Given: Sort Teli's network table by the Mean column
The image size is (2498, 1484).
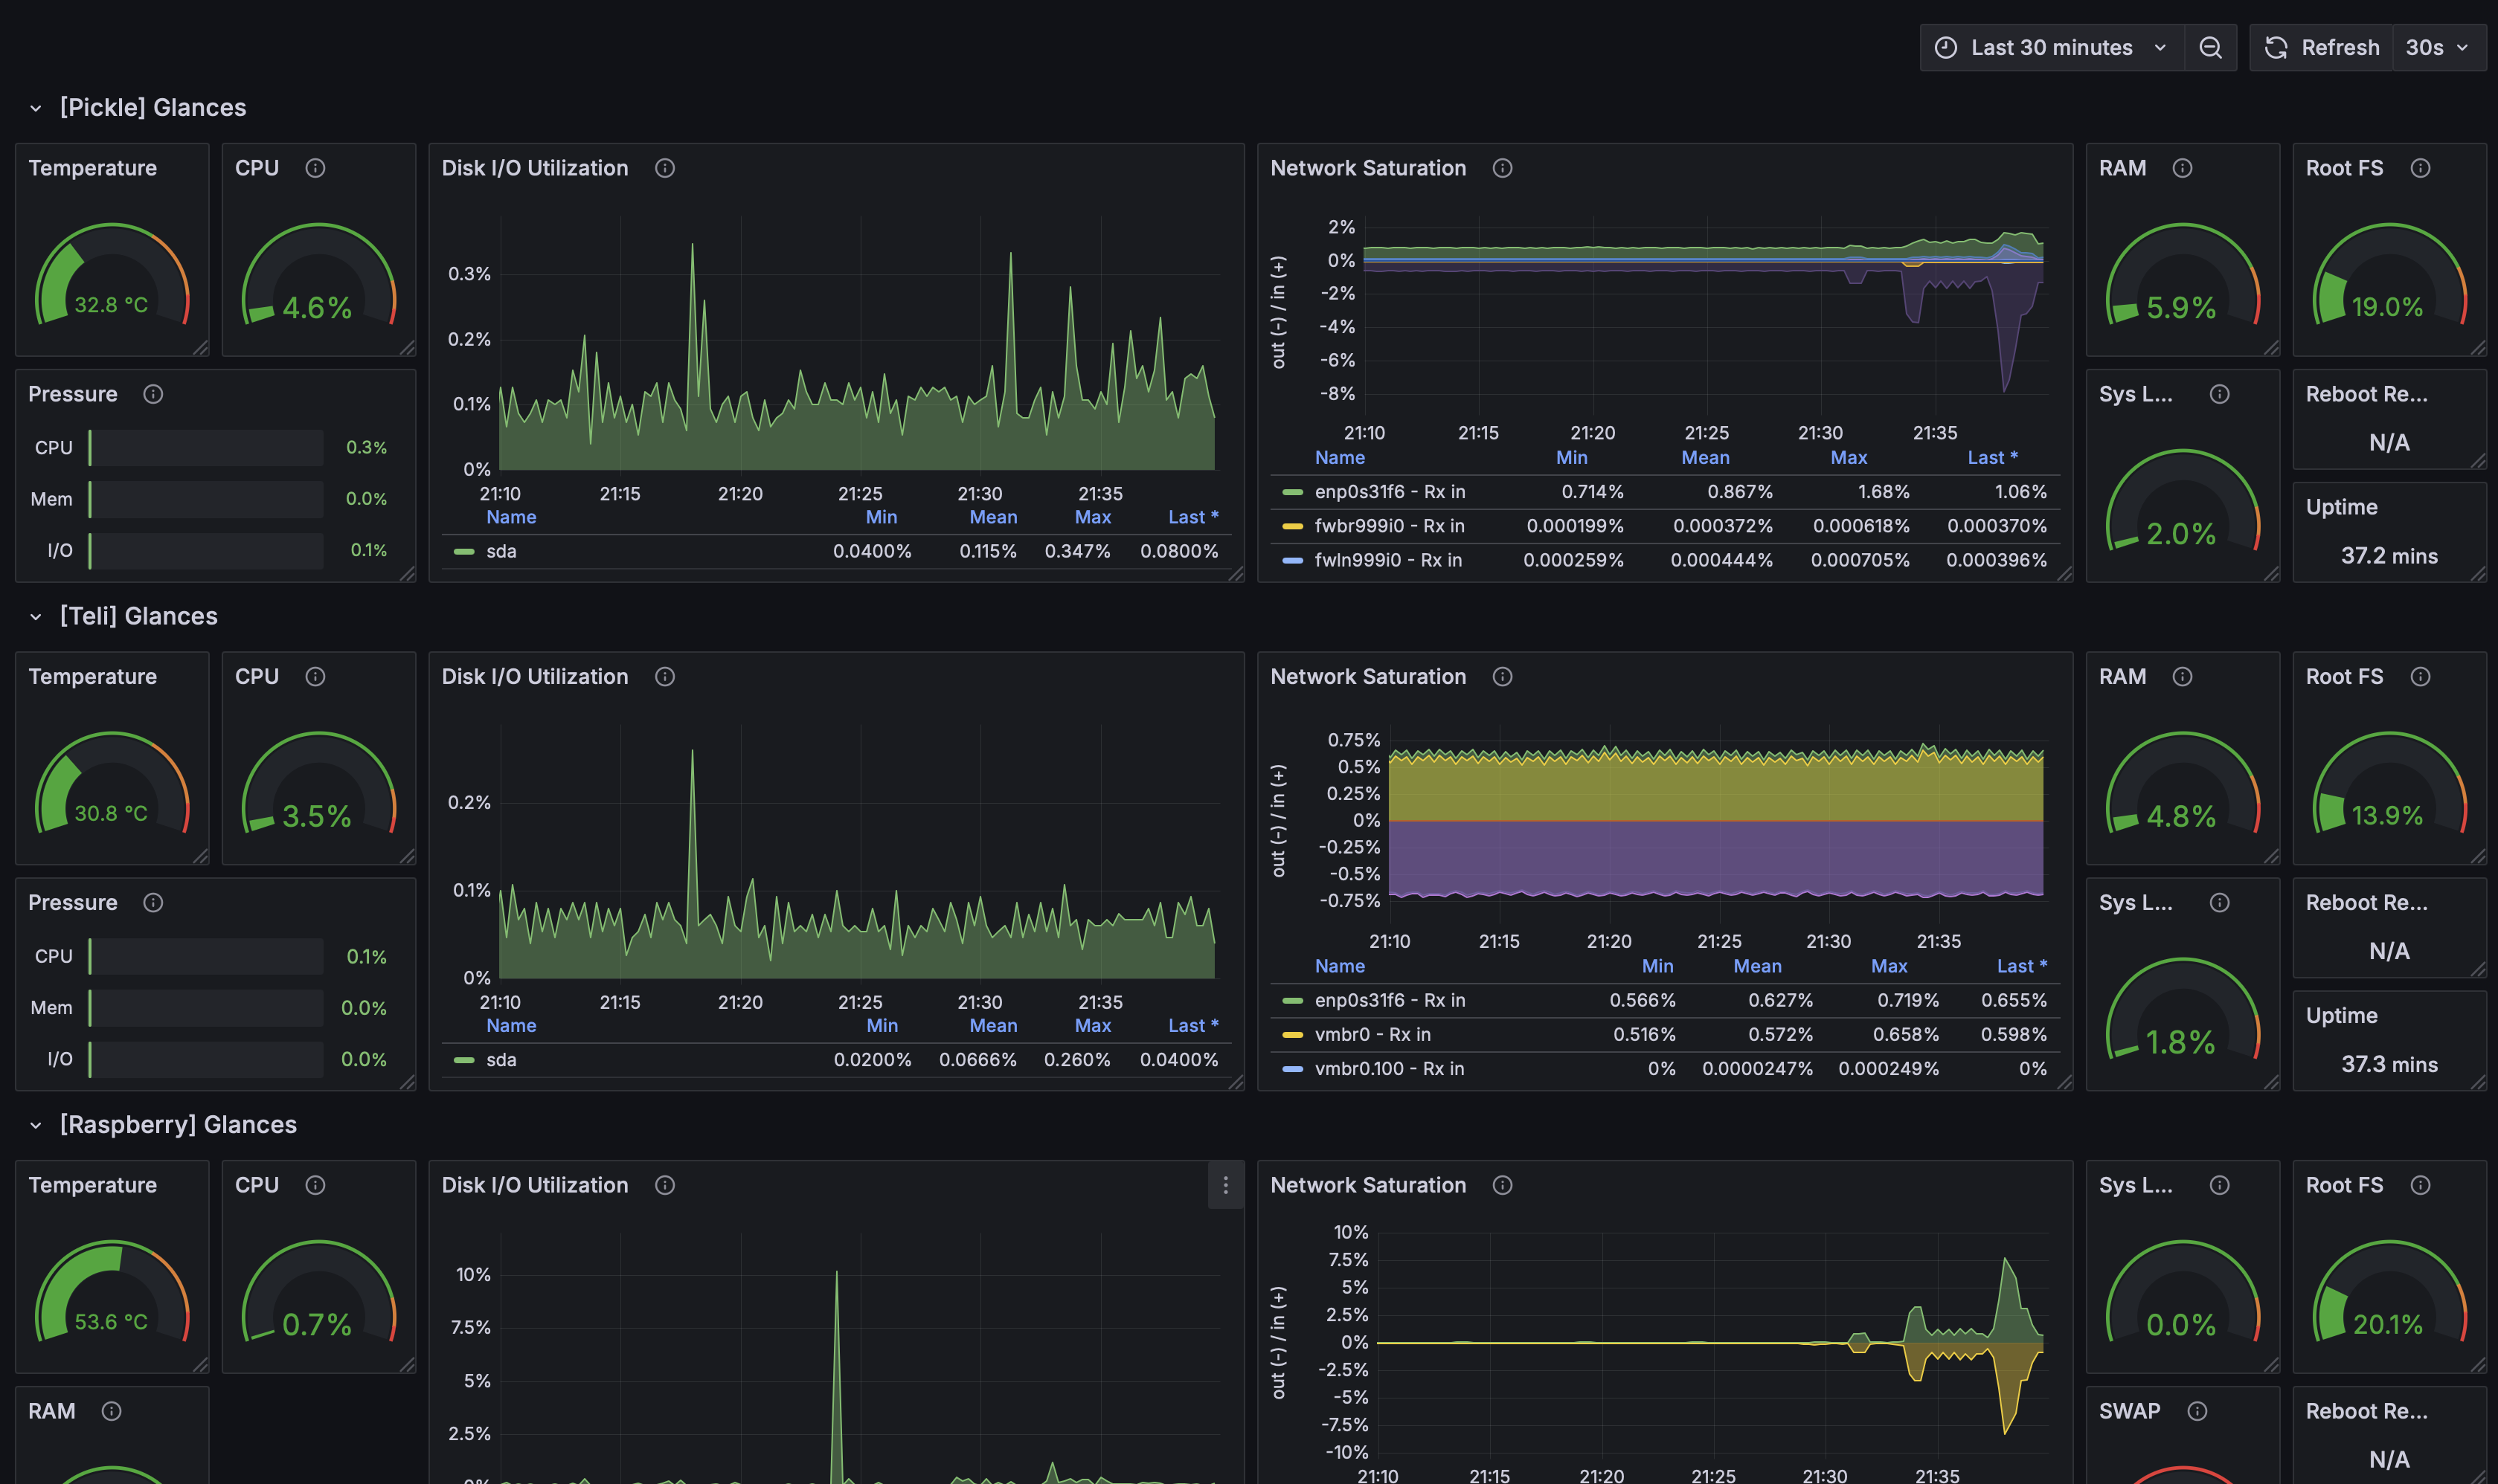Looking at the screenshot, I should (x=1758, y=966).
